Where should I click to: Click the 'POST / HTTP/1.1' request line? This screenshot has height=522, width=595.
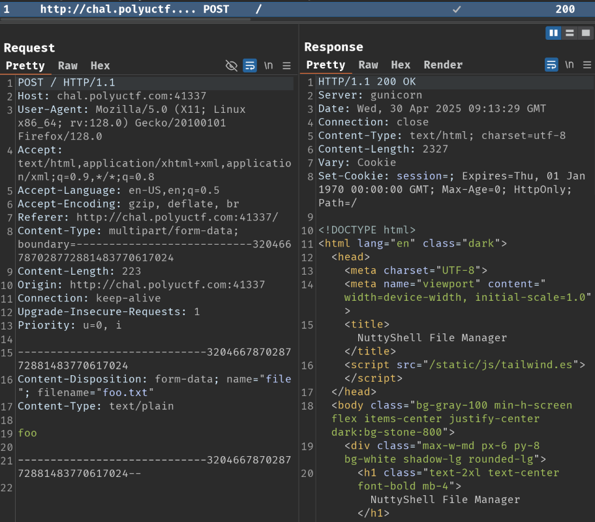67,82
